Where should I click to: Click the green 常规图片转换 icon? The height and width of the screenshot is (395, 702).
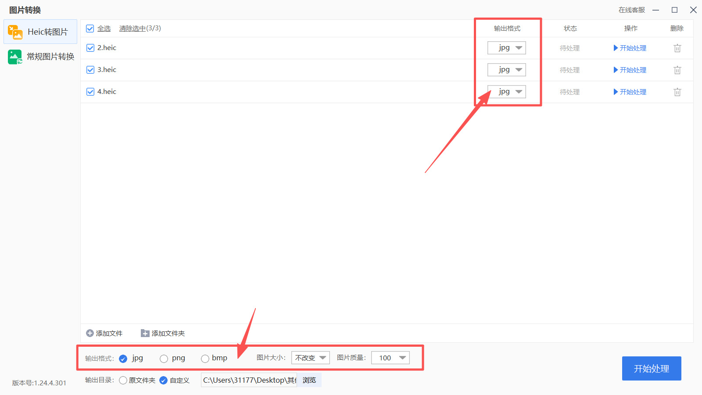point(15,57)
